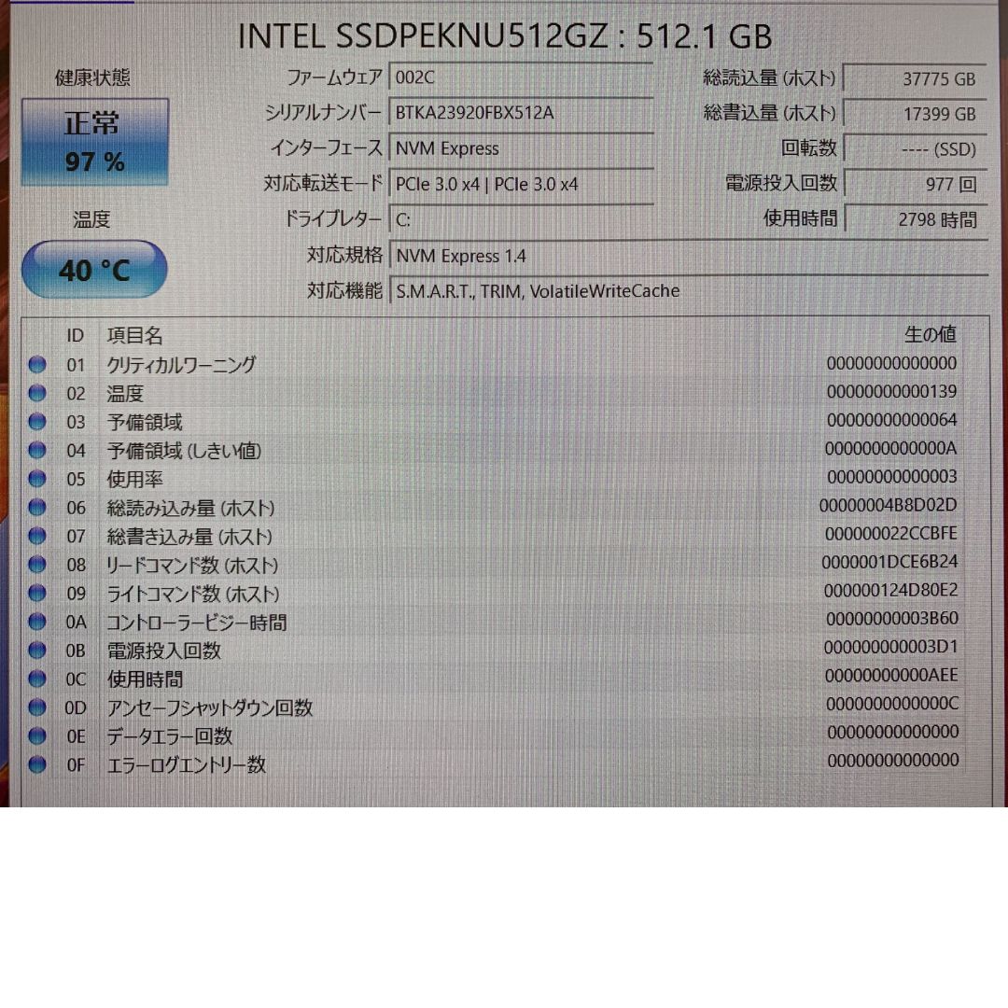Click the 項目名 column header

point(134,336)
